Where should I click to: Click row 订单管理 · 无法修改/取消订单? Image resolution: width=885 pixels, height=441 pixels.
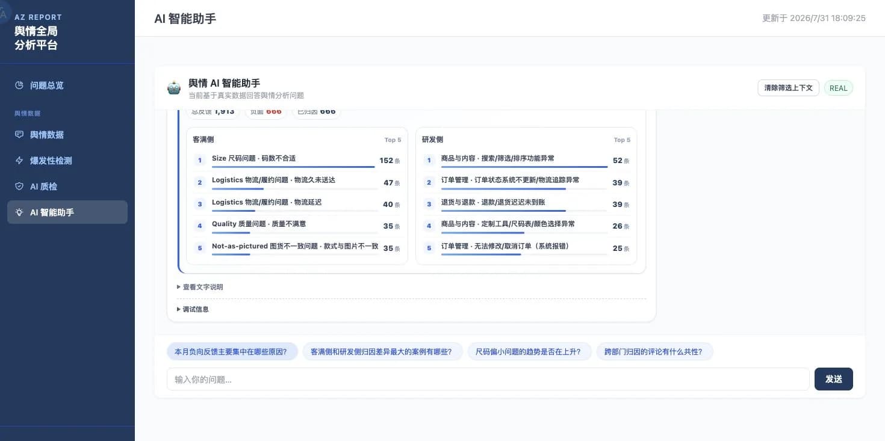[526, 248]
